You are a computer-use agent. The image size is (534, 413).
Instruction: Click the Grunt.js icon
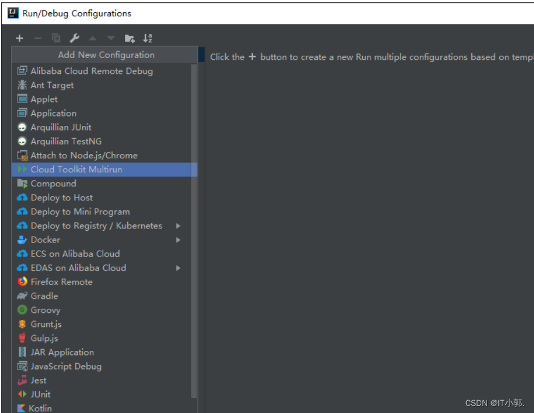coord(22,324)
